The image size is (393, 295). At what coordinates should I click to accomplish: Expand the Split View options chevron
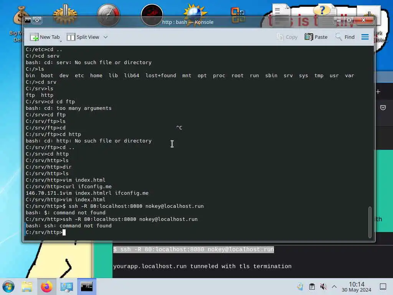(106, 37)
